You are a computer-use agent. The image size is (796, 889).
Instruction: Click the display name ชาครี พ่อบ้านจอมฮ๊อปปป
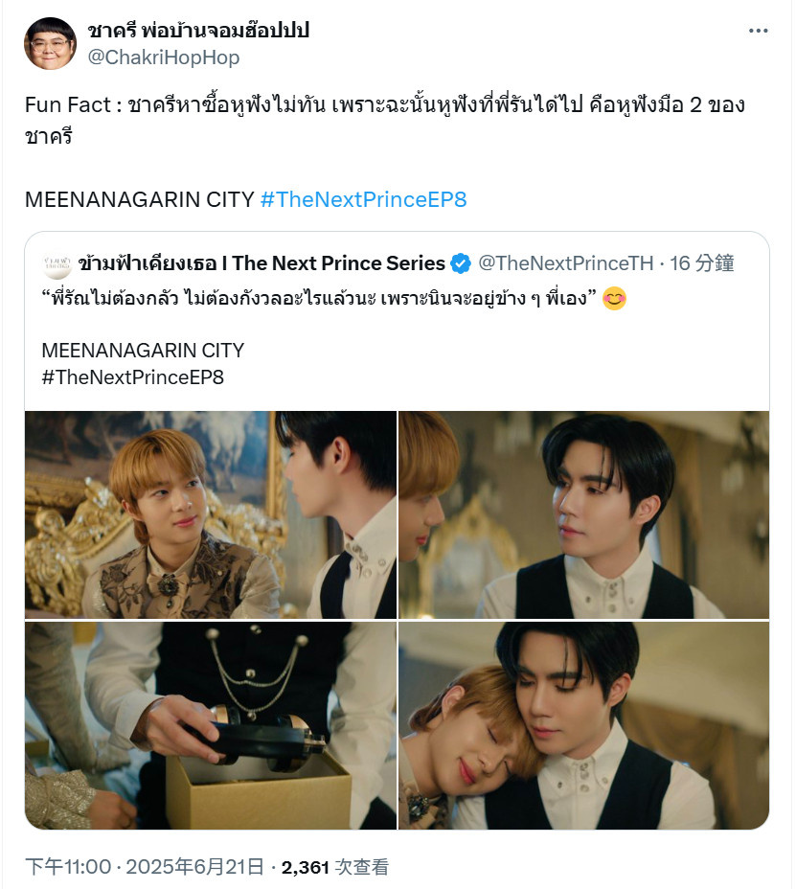198,30
